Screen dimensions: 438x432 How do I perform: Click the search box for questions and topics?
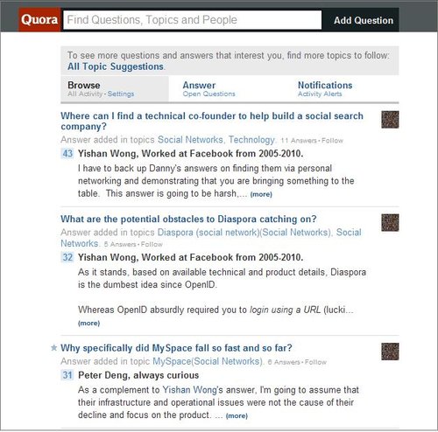pos(193,20)
